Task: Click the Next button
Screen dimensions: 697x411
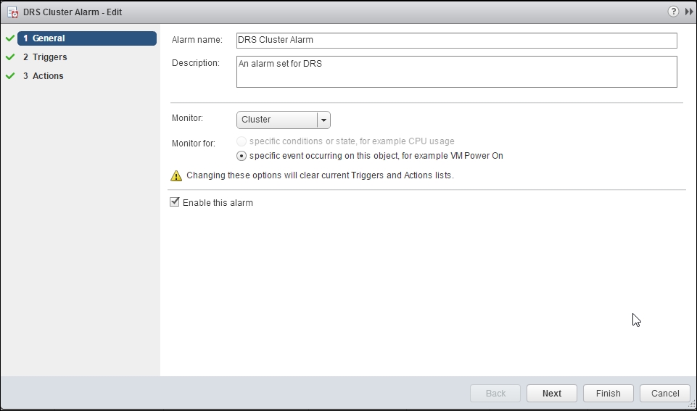Action: pyautogui.click(x=552, y=393)
